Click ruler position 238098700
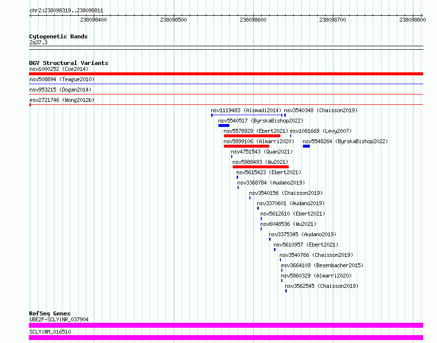 coord(332,20)
